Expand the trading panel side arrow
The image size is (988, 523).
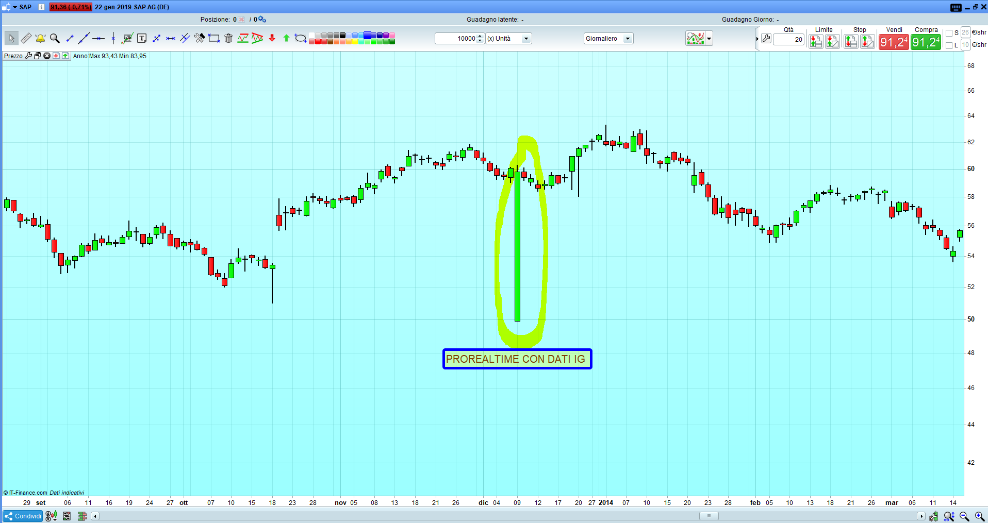(757, 39)
